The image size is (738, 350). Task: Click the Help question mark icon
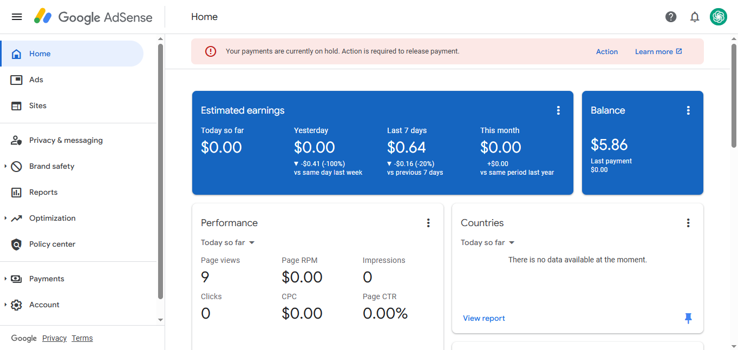(x=671, y=17)
